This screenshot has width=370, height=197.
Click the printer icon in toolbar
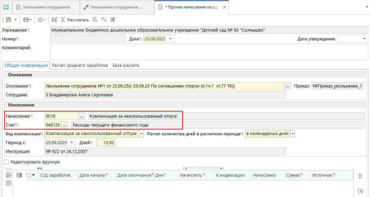pos(26,20)
